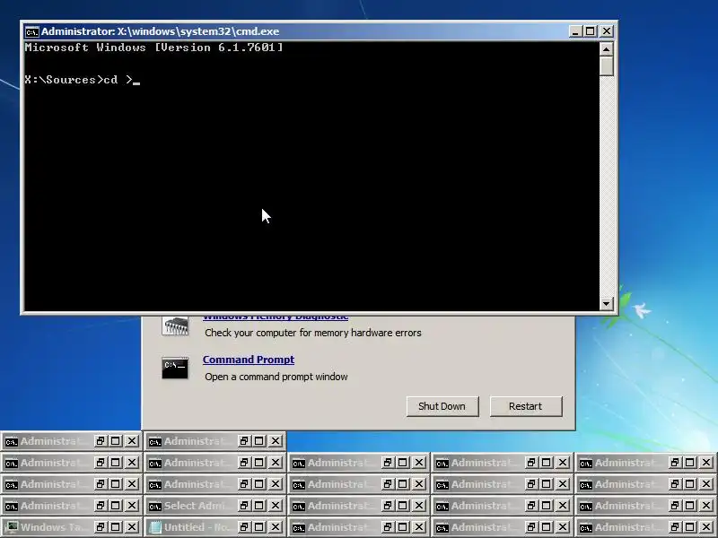Restore the minimized Windows Task Manager window

click(x=100, y=527)
